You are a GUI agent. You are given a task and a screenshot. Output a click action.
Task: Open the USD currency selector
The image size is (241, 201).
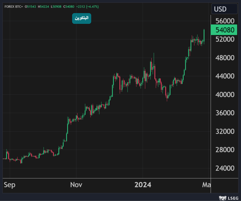(x=224, y=9)
